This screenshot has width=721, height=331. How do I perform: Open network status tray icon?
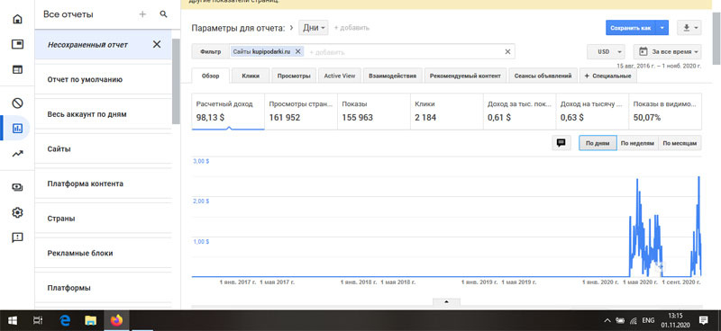[x=634, y=320]
